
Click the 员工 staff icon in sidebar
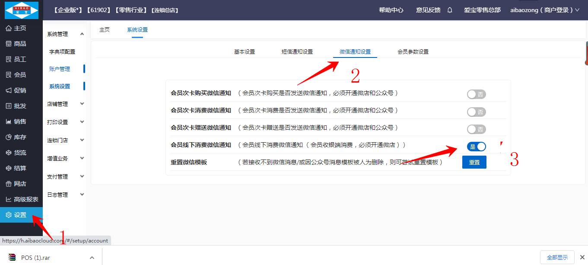[x=8, y=59]
